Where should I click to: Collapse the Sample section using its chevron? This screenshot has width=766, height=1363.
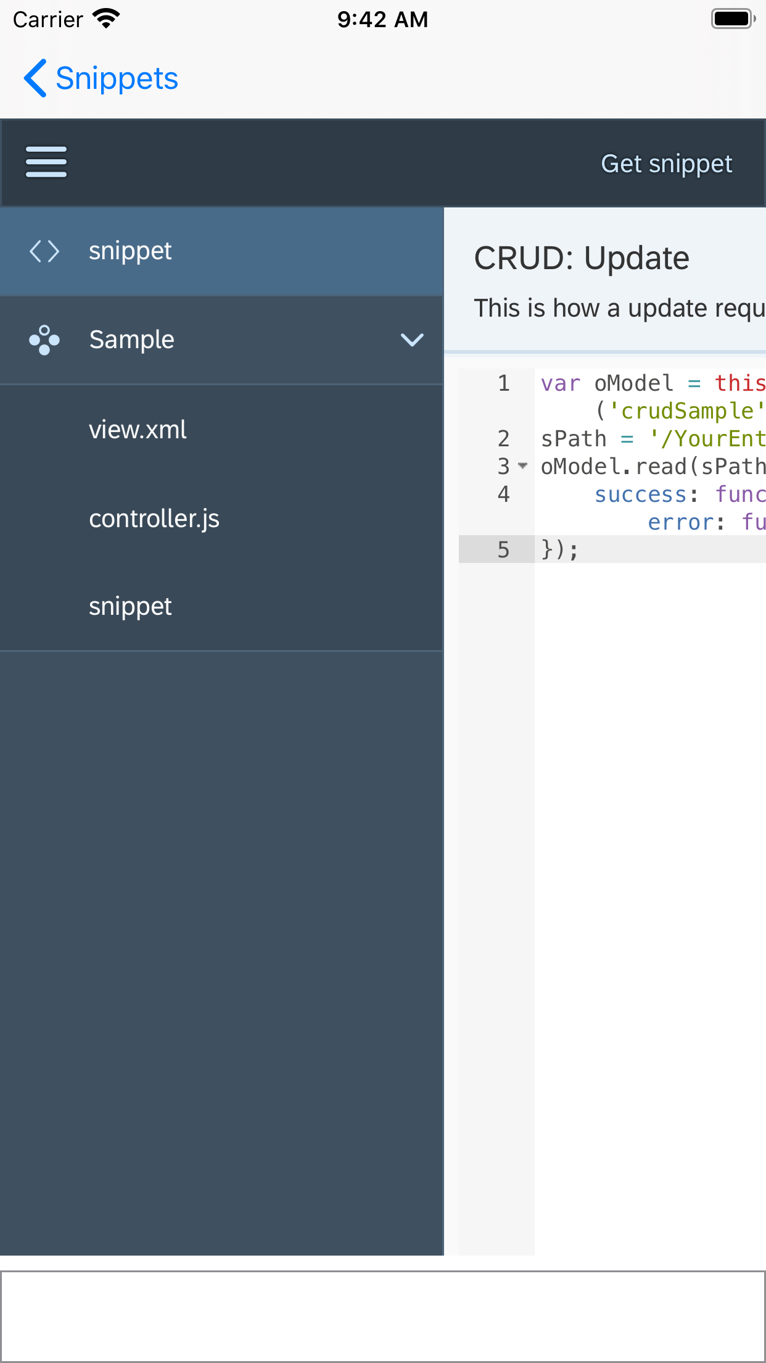412,340
